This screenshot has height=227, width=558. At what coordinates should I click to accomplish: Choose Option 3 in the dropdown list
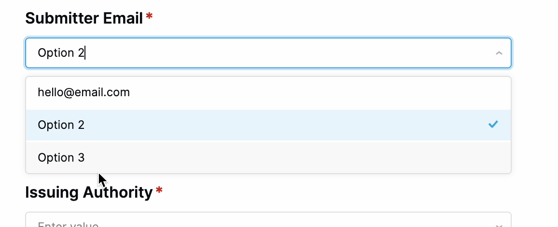coord(268,157)
